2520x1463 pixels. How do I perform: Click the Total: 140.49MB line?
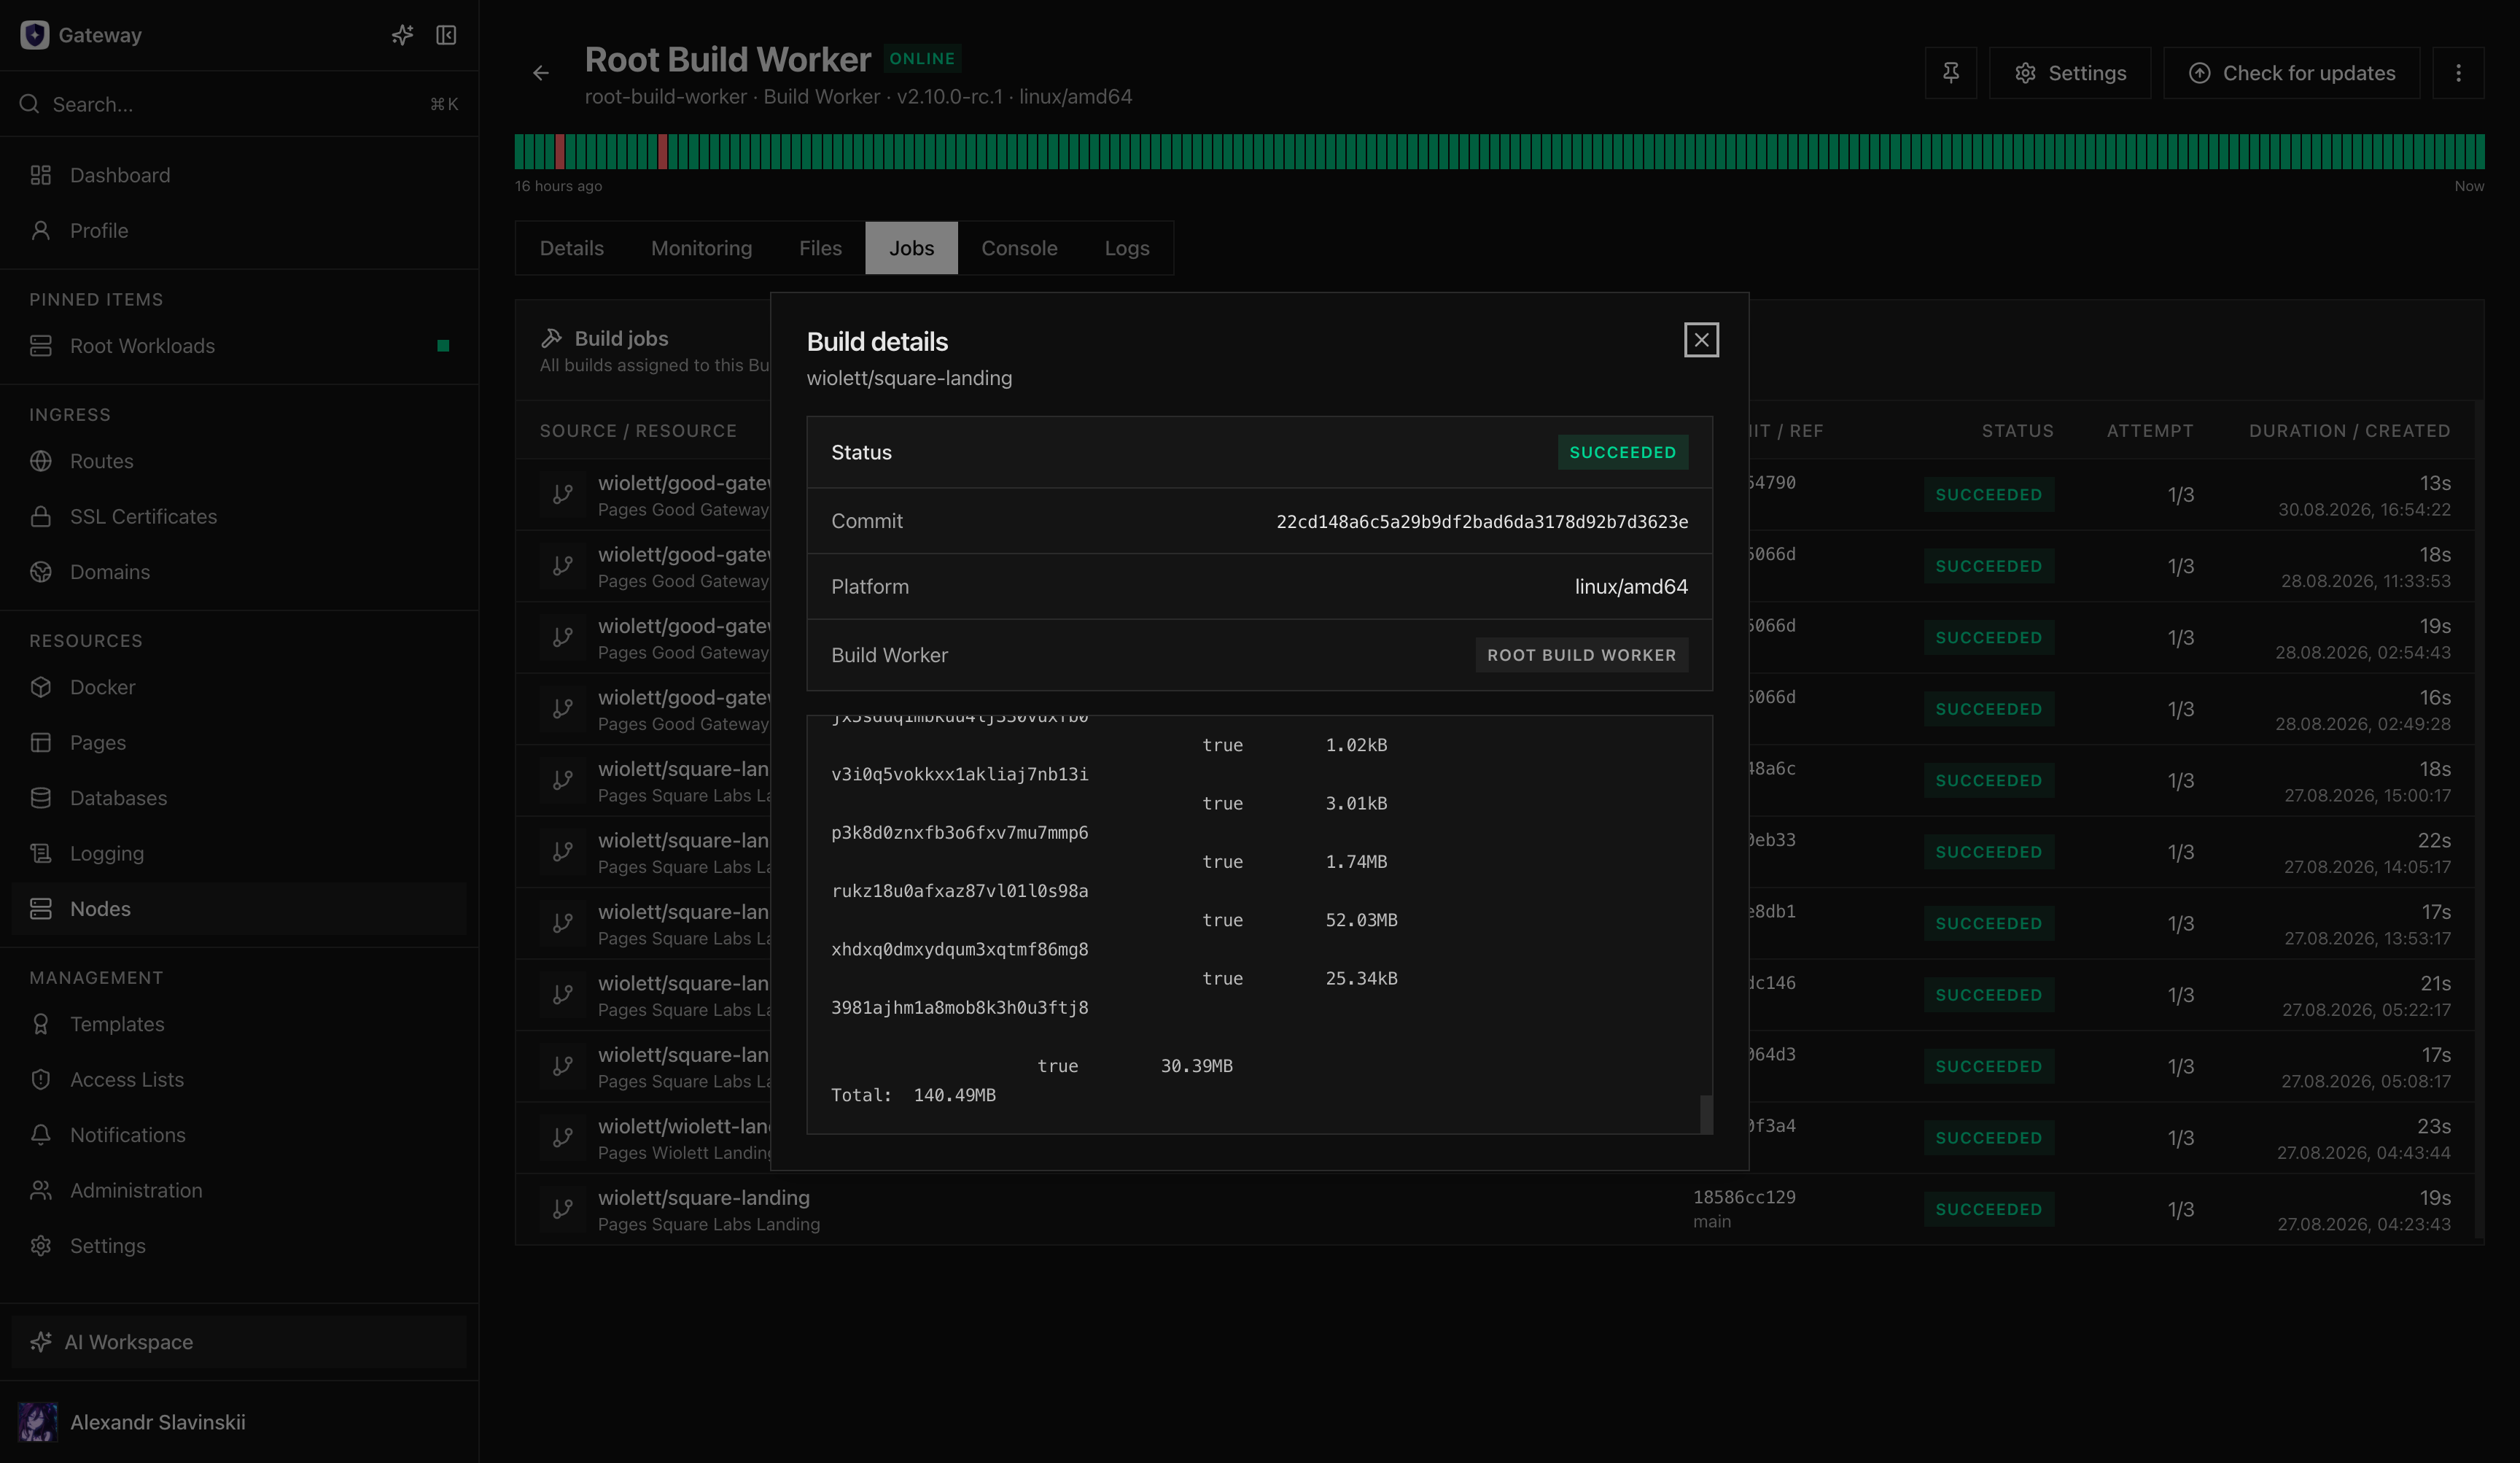[913, 1095]
